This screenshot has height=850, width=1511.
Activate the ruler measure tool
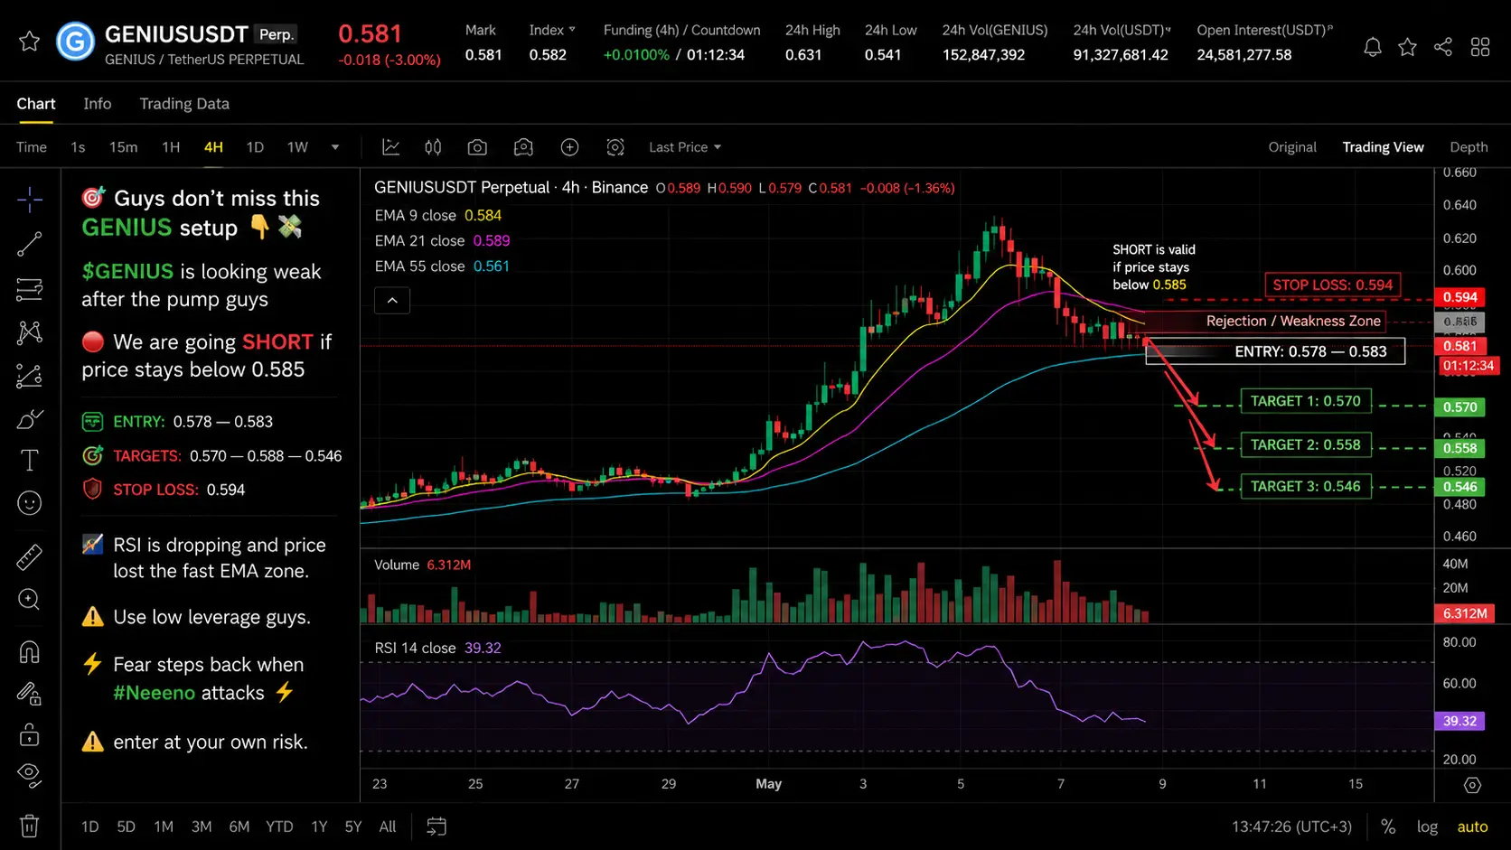click(30, 557)
